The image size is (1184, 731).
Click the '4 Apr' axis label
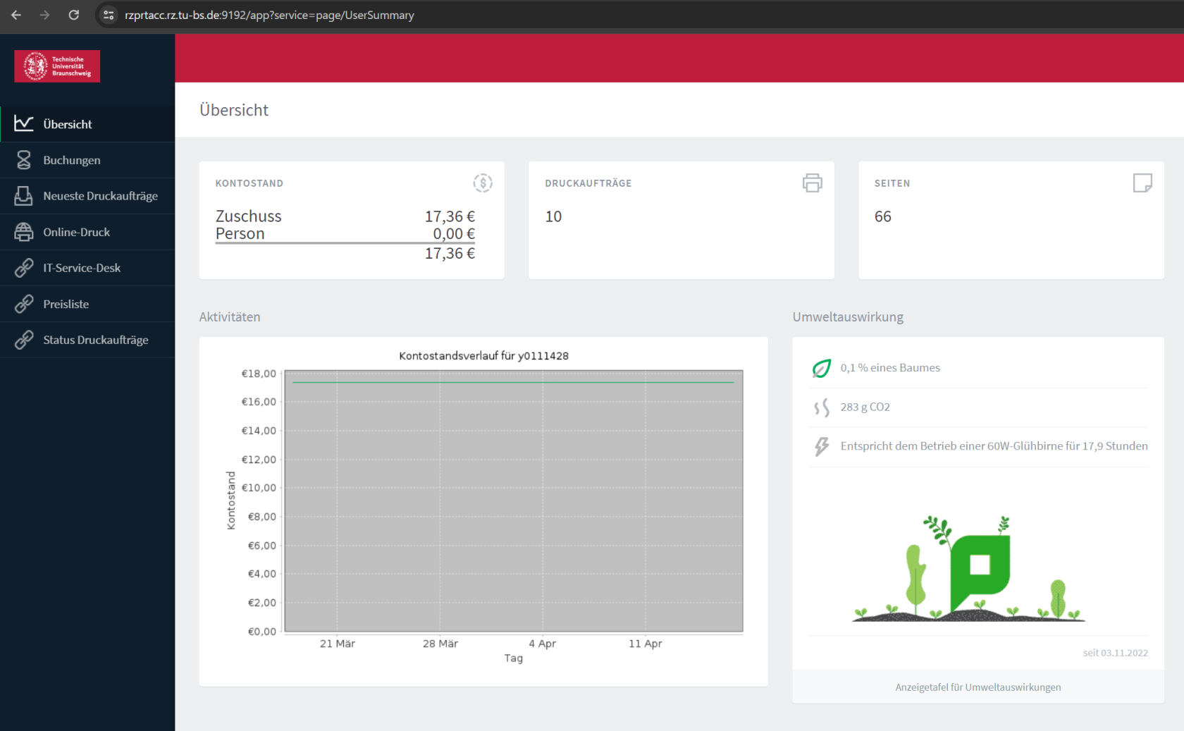(543, 644)
